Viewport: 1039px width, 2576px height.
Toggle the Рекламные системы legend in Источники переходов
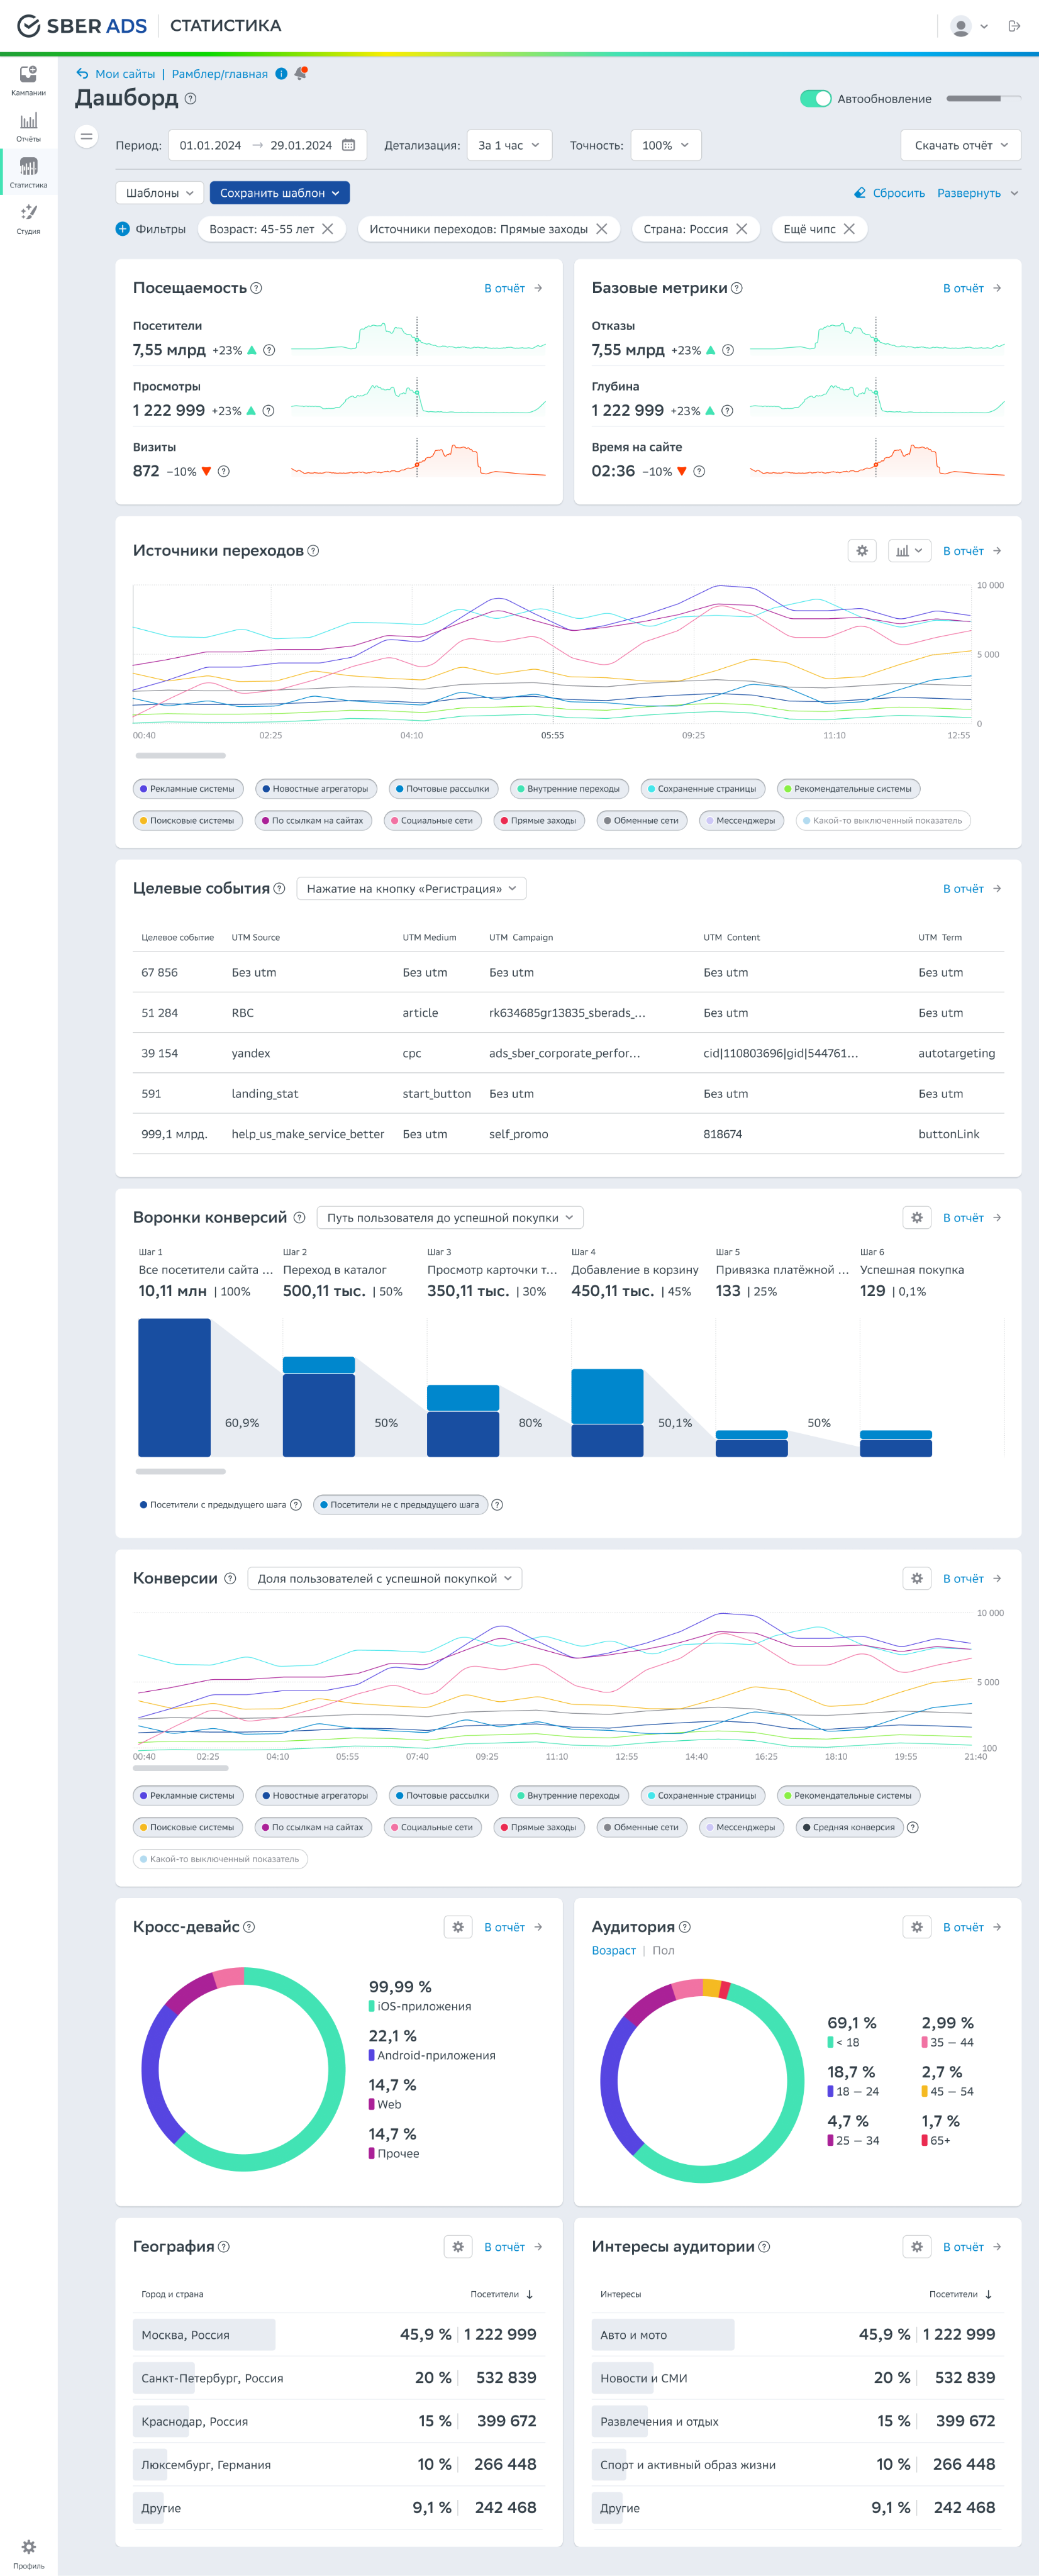coord(188,789)
